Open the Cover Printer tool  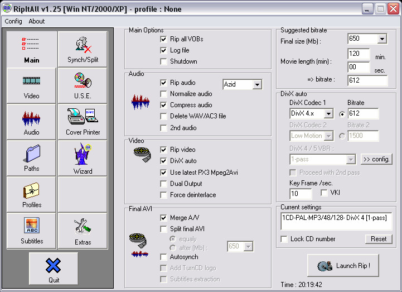click(83, 122)
